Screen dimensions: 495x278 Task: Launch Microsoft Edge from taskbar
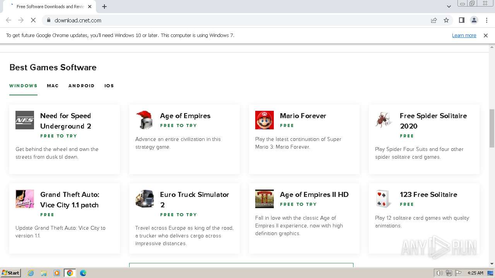click(83, 273)
